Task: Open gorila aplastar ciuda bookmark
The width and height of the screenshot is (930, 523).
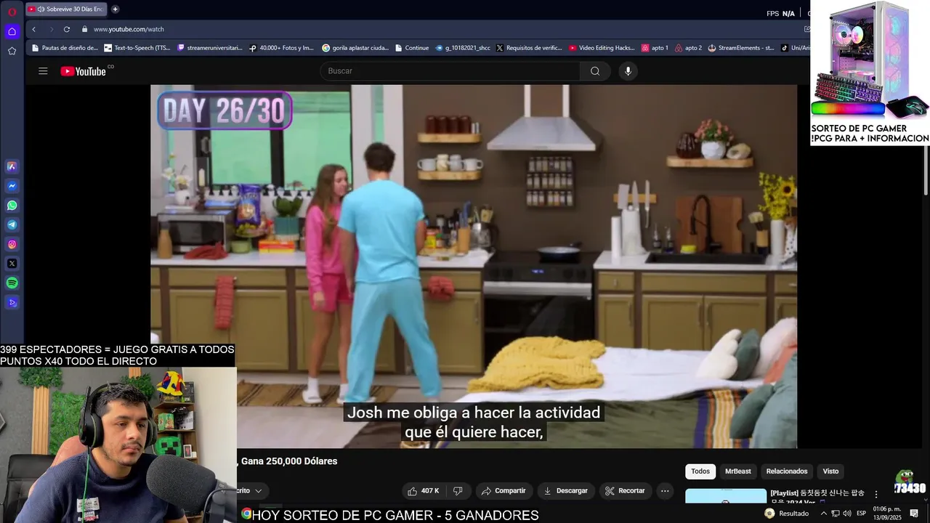Action: 355,48
